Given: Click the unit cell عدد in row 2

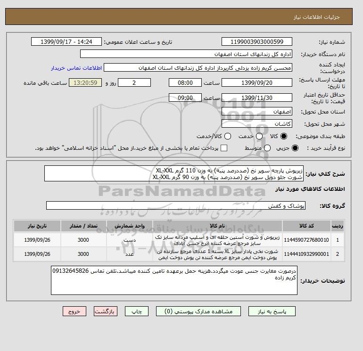Looking at the screenshot, I should tap(130, 254).
